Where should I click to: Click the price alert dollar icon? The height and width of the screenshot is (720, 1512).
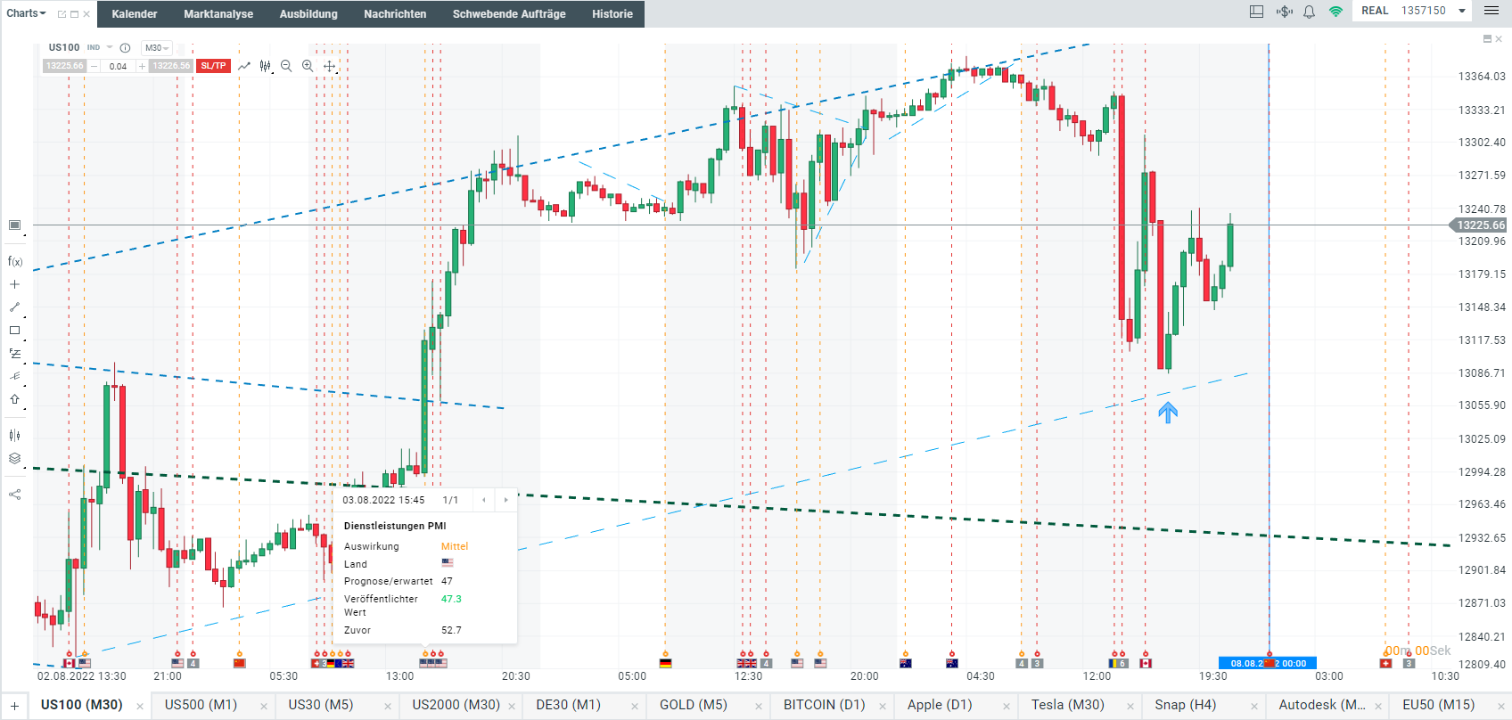pos(1284,12)
